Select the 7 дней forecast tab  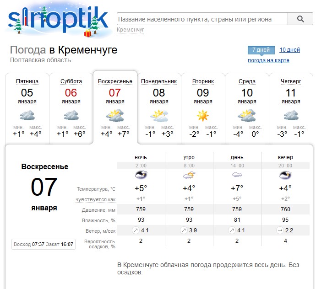click(x=261, y=50)
